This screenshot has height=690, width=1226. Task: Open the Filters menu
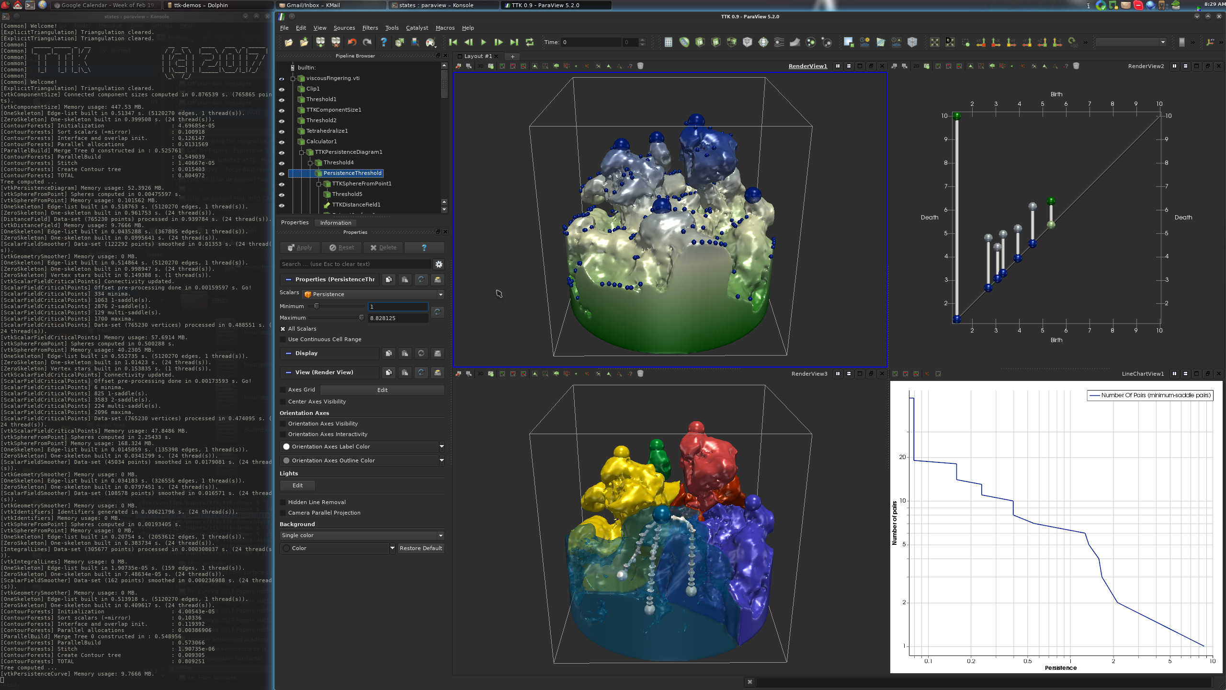(370, 28)
